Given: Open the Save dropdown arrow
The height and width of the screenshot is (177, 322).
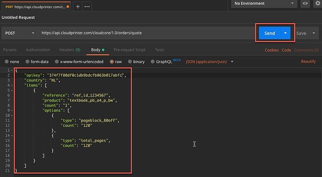Looking at the screenshot, I should [314, 33].
